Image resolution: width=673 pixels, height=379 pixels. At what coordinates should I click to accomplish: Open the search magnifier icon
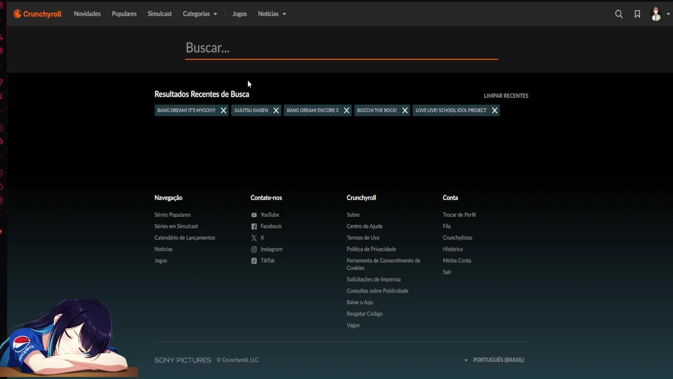point(619,14)
